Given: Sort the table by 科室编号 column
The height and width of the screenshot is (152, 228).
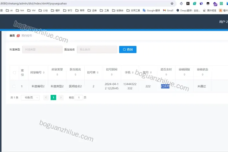Looking at the screenshot, I should pyautogui.click(x=44, y=73).
